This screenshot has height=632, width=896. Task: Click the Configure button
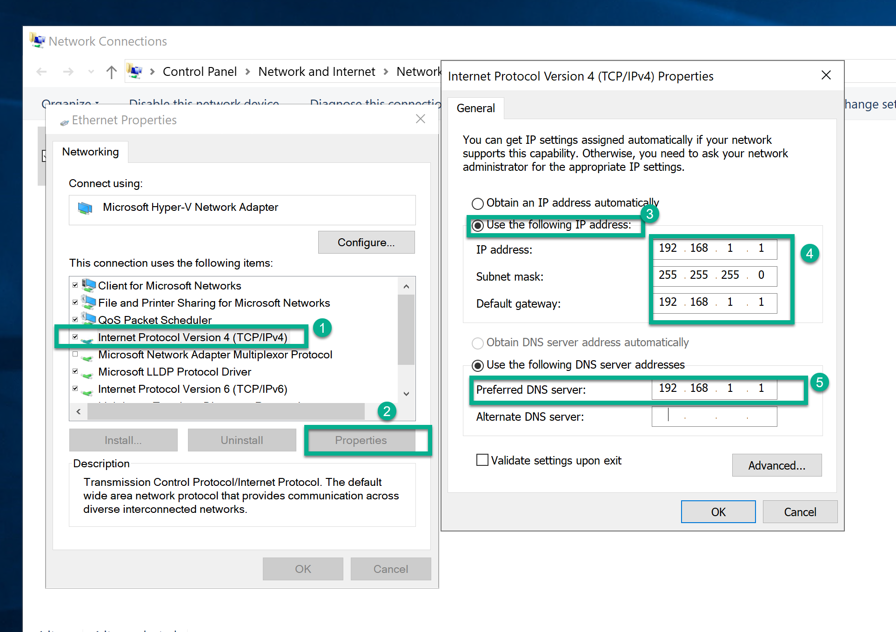pyautogui.click(x=366, y=242)
